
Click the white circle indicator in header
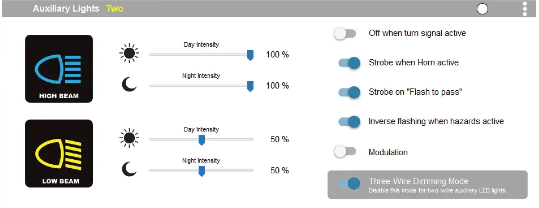482,9
